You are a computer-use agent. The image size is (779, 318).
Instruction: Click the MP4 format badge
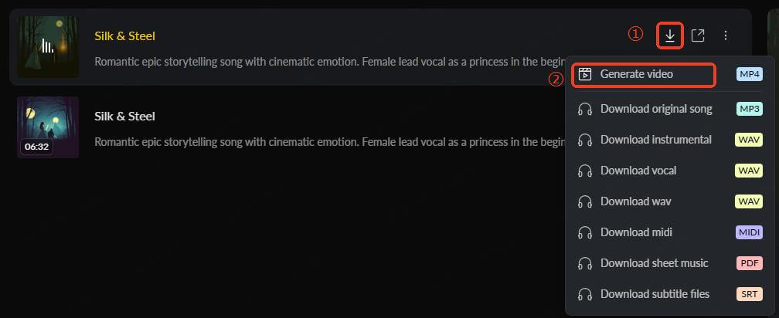point(749,74)
